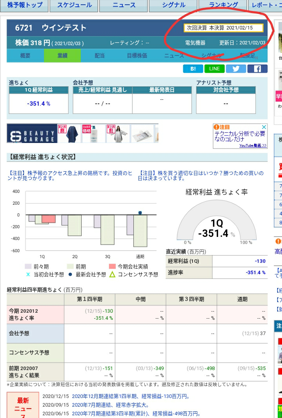Open the 配当 tab

coord(100,56)
